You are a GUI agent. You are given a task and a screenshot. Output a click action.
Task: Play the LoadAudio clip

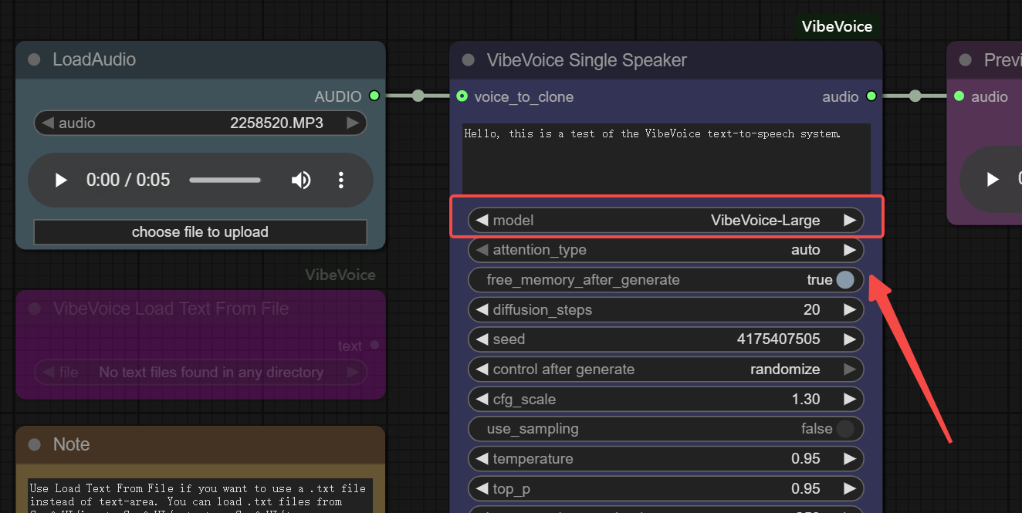[x=61, y=181]
